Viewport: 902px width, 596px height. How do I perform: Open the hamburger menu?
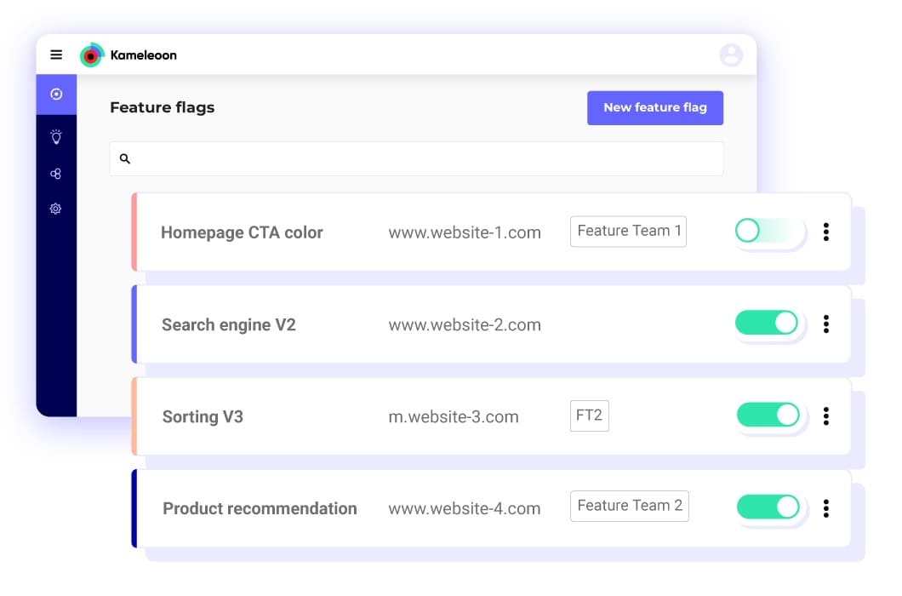coord(56,54)
